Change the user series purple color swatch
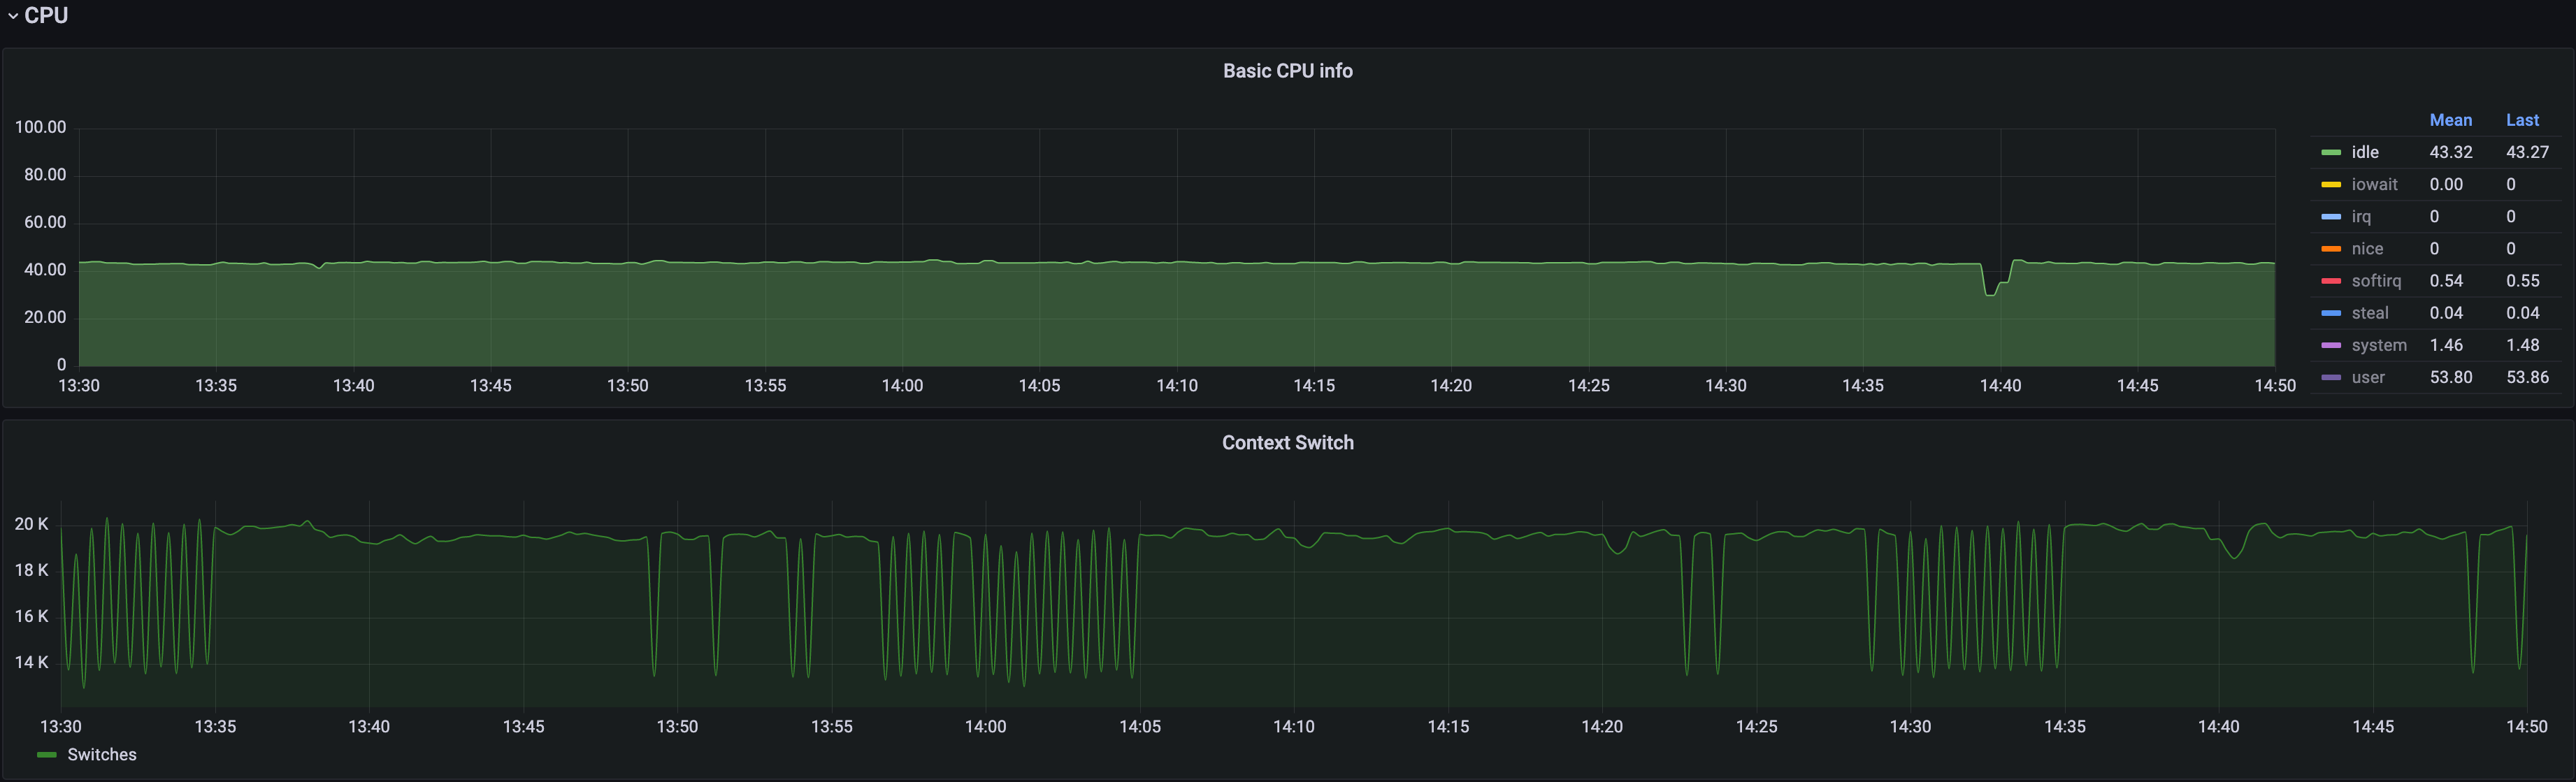Image resolution: width=2576 pixels, height=782 pixels. tap(2330, 378)
